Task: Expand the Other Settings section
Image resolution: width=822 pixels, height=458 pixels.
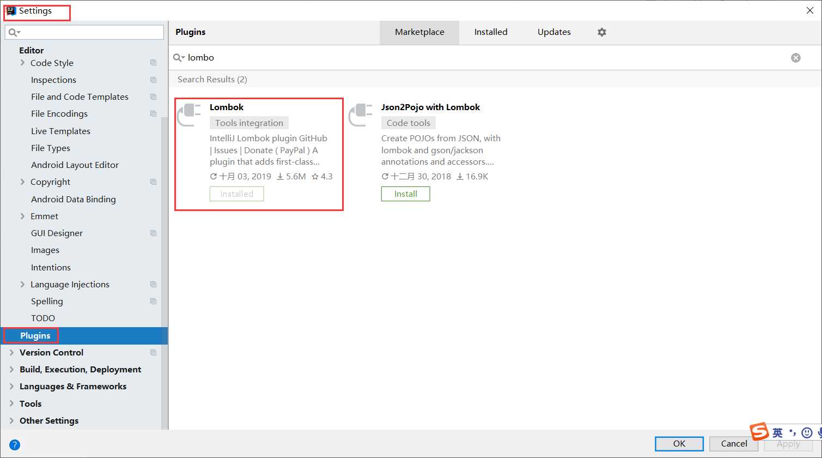Action: coord(11,420)
